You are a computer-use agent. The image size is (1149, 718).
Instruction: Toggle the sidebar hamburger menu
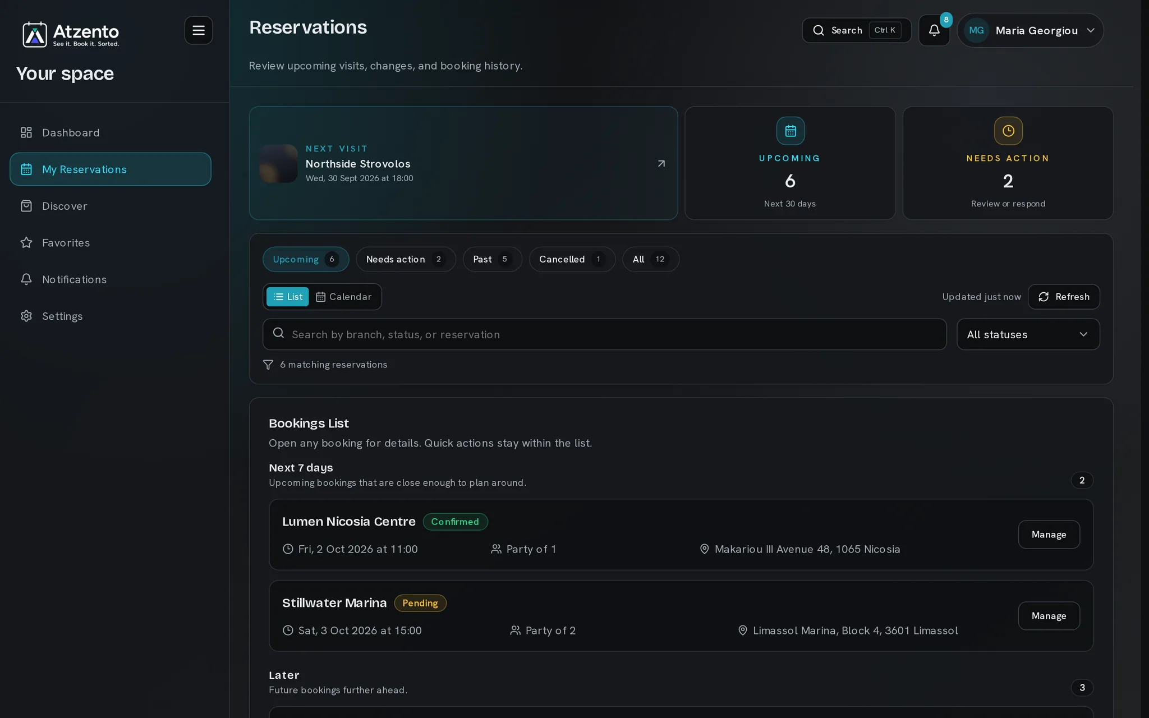point(199,30)
